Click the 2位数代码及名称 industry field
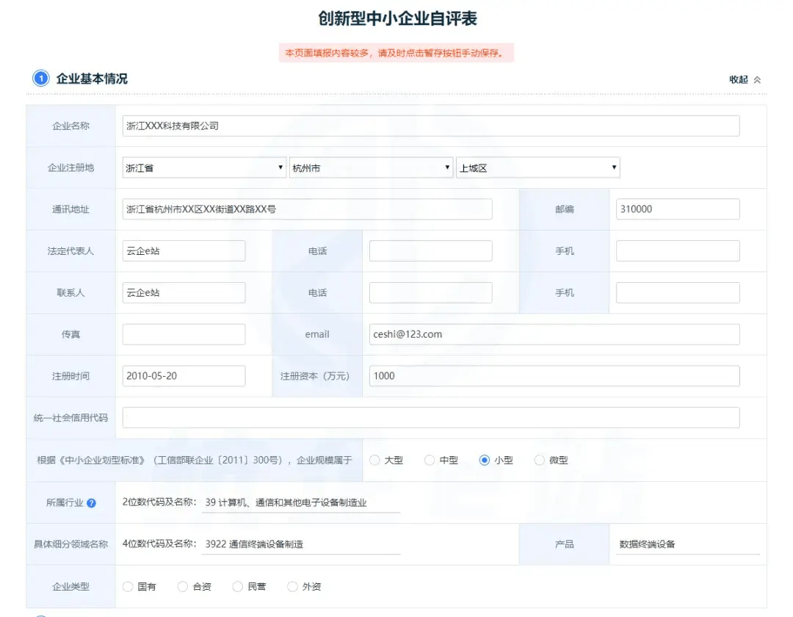The image size is (793, 617). tap(301, 502)
